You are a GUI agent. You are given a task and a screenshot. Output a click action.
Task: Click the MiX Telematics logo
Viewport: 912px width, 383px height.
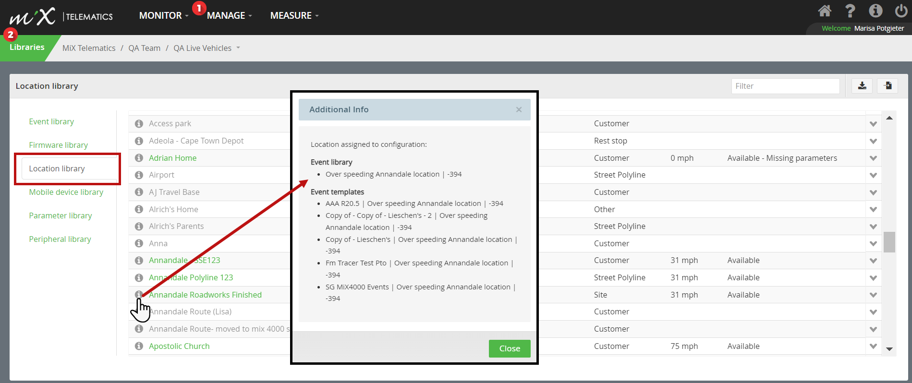point(61,17)
